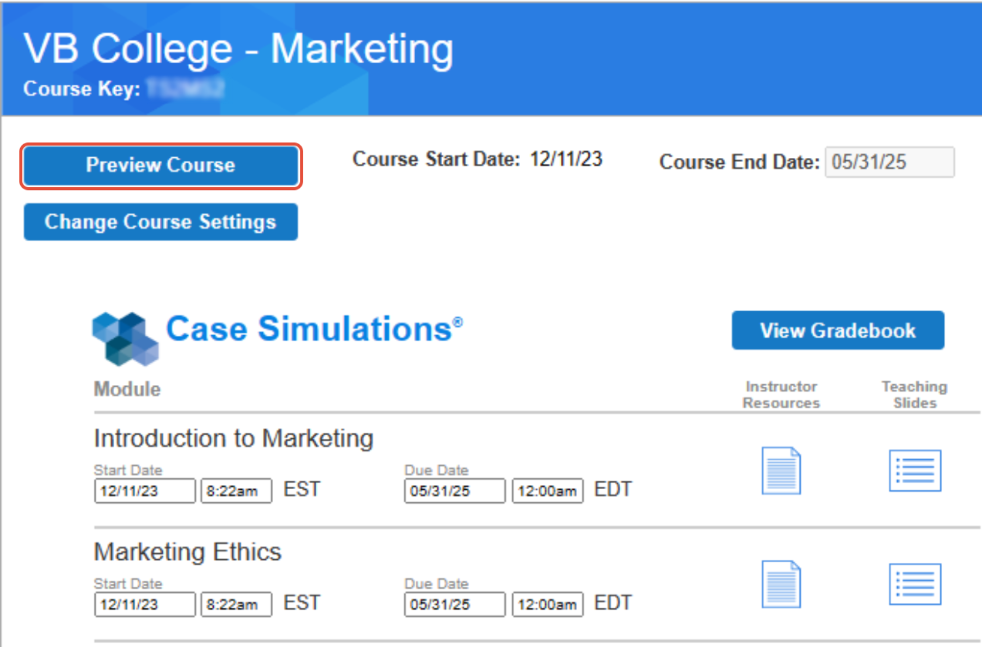This screenshot has width=982, height=647.
Task: Edit Start Time for Marketing Ethics
Action: click(x=236, y=604)
